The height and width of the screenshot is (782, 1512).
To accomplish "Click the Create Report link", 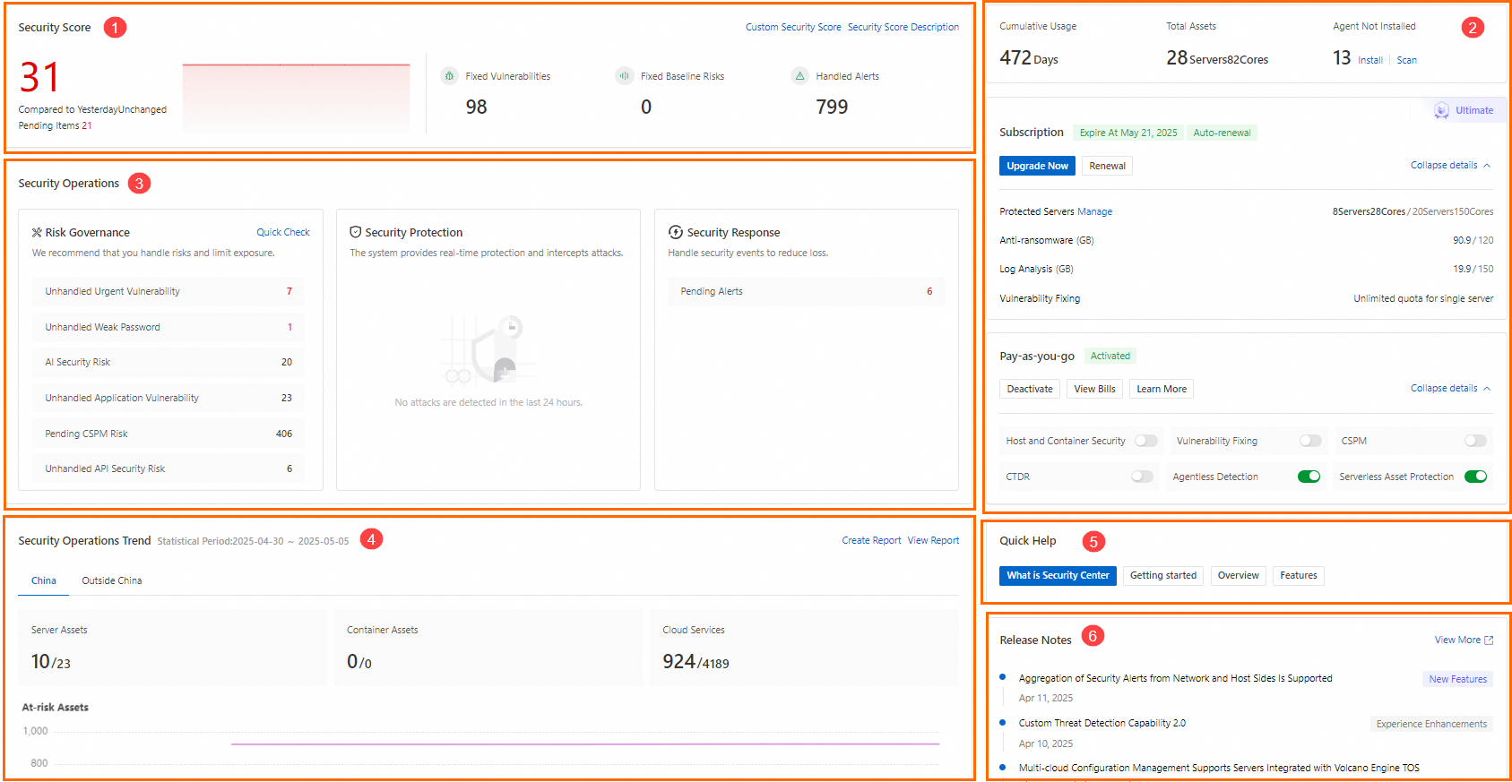I will [871, 540].
